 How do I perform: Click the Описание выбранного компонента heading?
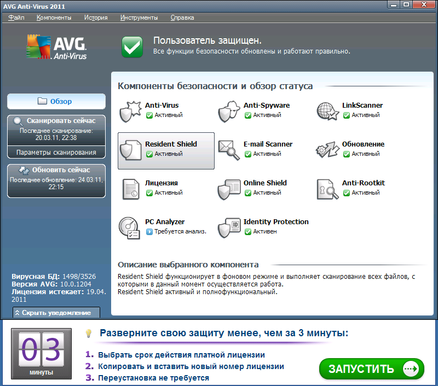188,265
